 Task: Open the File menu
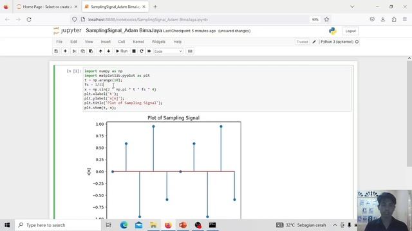point(59,42)
